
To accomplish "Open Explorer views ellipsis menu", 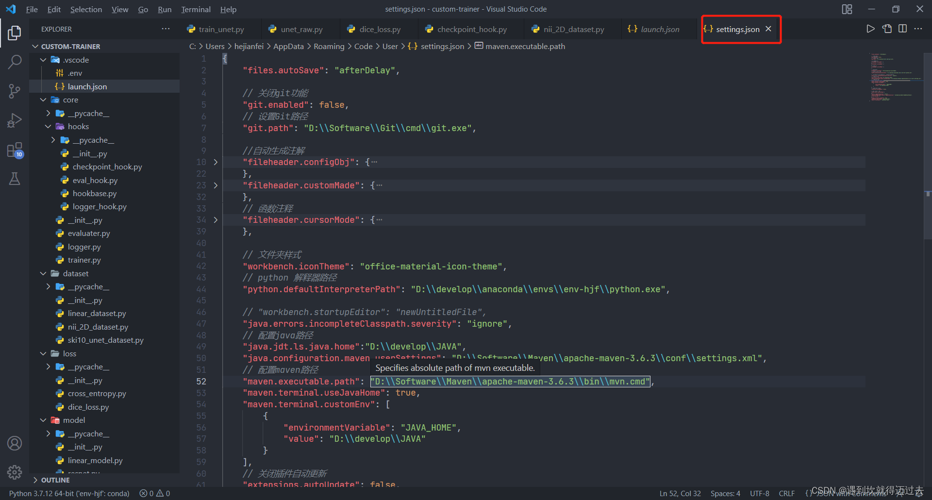I will (166, 29).
